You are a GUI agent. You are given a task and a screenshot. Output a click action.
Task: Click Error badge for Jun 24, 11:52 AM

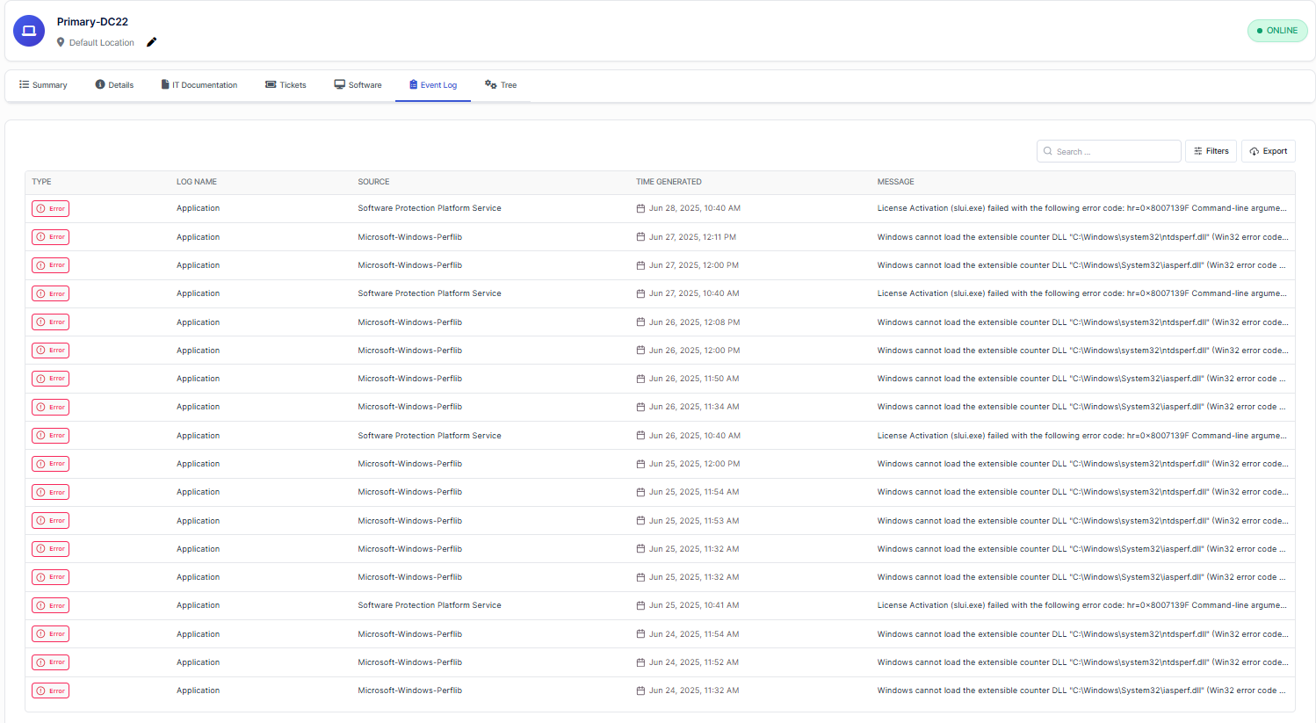click(50, 662)
